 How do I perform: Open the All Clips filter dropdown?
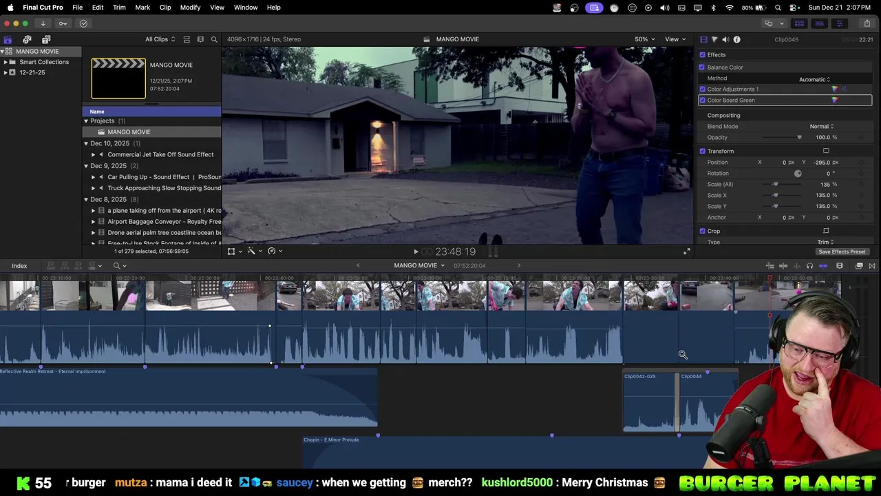(160, 39)
